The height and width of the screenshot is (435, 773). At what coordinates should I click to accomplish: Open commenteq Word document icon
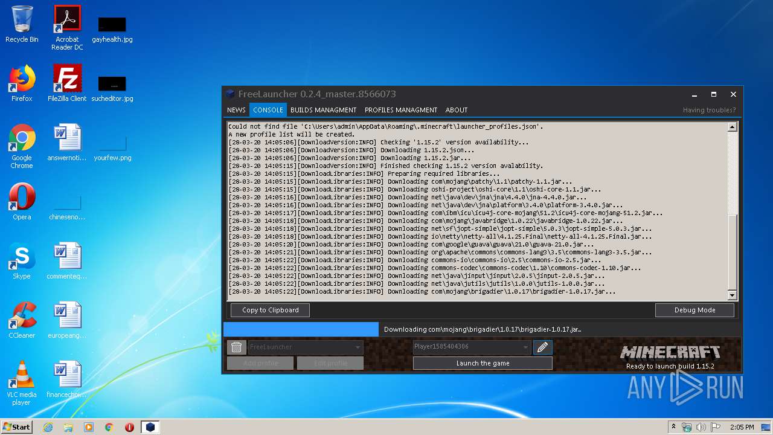click(67, 261)
